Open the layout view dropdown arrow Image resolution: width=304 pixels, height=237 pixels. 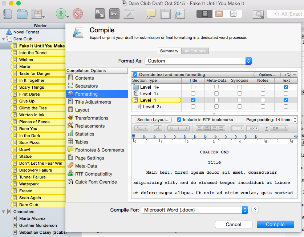[44, 17]
